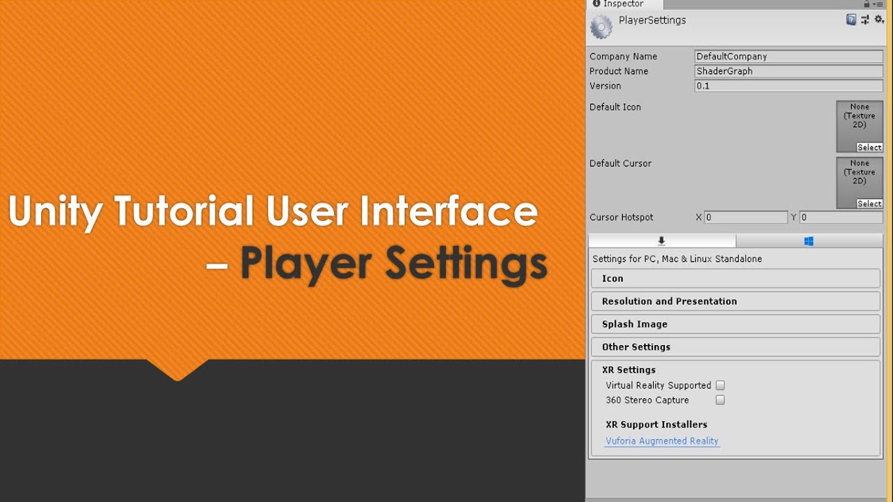
Task: Click the '360 Stereo Capture' label
Action: tap(647, 400)
